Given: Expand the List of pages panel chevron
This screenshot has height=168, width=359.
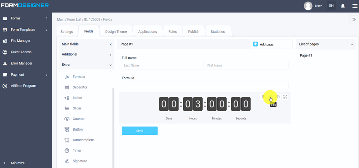Looking at the screenshot, I should click(352, 44).
